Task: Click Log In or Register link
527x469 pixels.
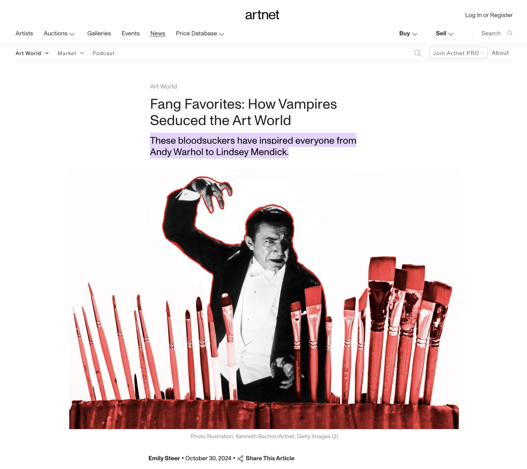Action: (489, 15)
